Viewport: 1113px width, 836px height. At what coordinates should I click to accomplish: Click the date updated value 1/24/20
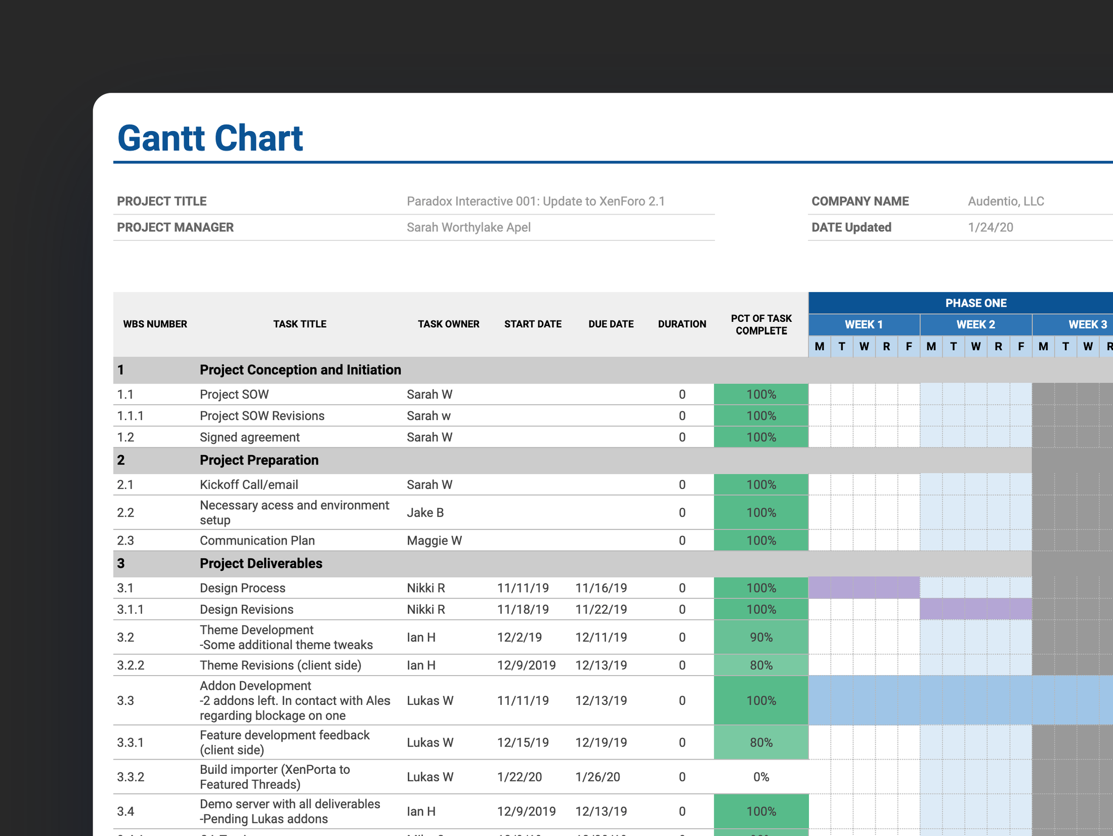point(990,228)
